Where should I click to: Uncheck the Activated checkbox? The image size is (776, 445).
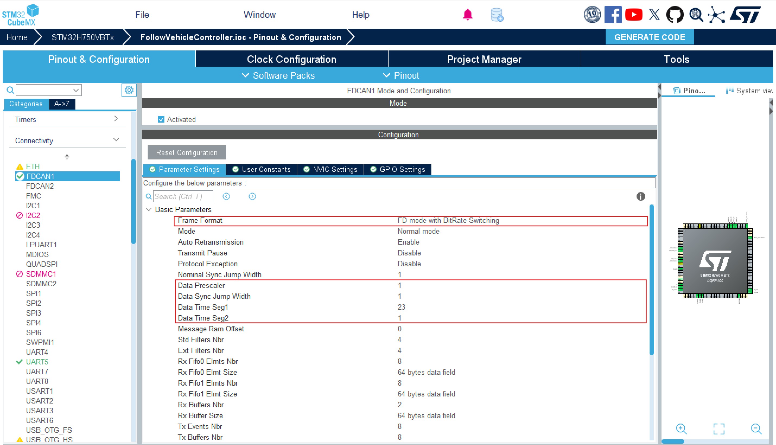(161, 119)
